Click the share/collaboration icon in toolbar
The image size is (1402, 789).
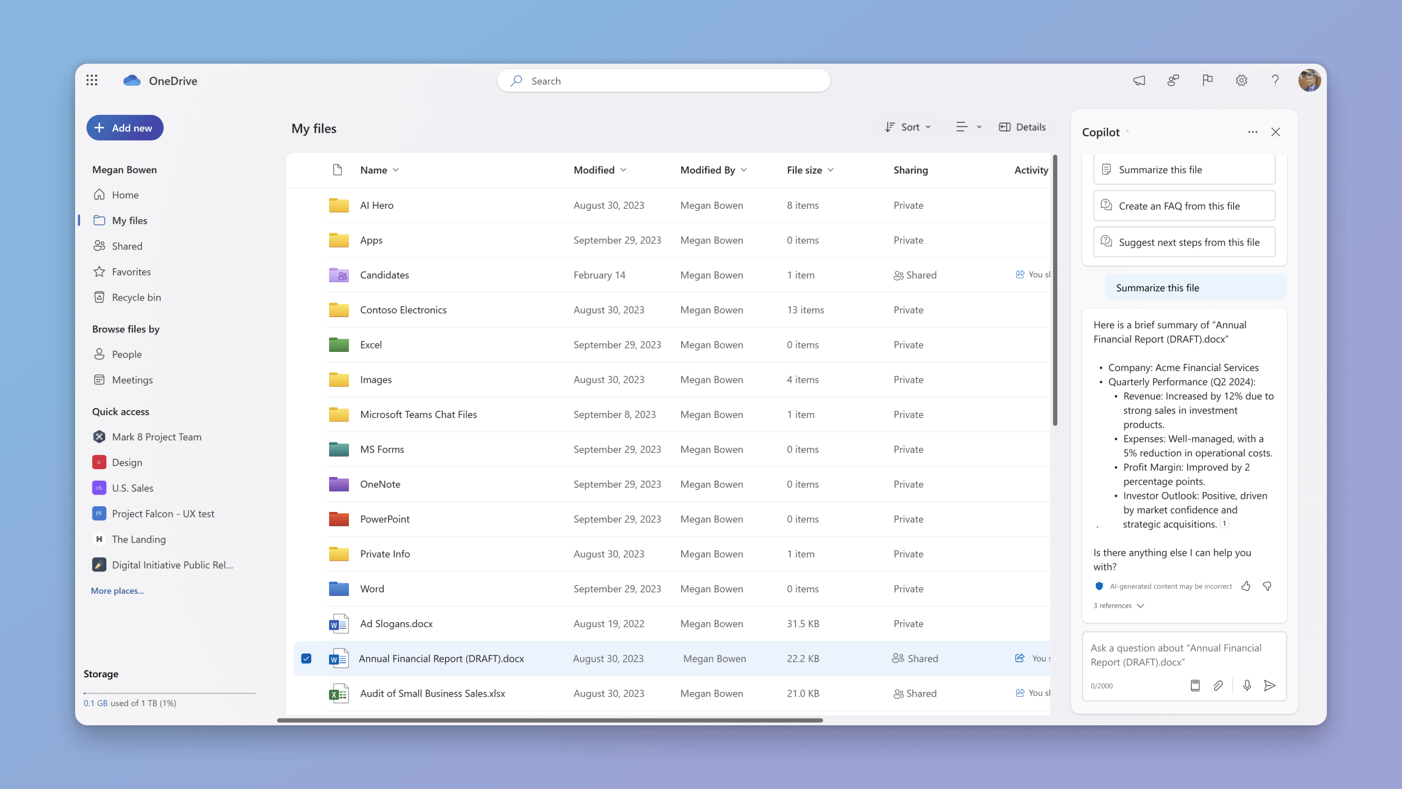click(1173, 80)
